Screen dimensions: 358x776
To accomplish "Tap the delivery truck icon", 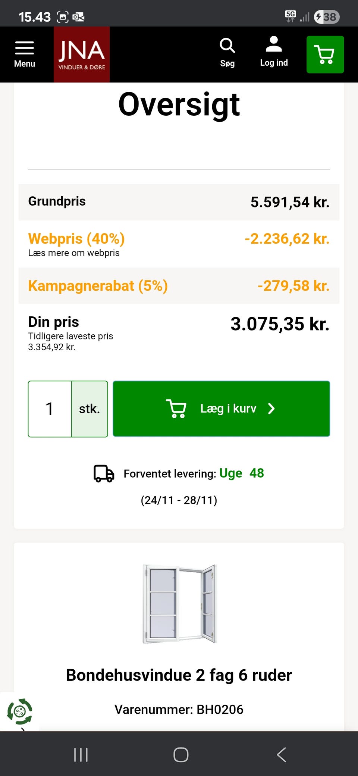I will [x=104, y=473].
